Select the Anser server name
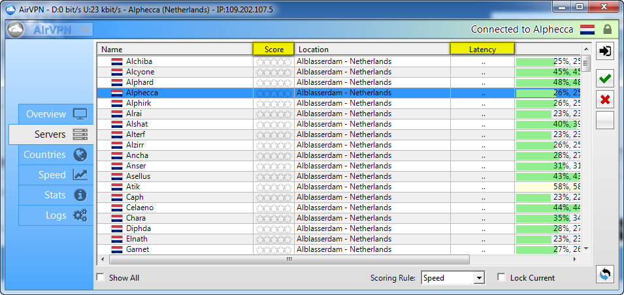 [136, 166]
